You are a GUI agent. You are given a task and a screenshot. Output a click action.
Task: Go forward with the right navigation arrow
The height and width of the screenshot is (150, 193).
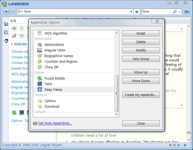click(12, 12)
